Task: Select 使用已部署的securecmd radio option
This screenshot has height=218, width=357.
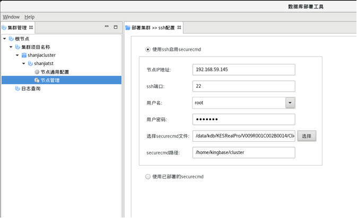Action: click(148, 177)
